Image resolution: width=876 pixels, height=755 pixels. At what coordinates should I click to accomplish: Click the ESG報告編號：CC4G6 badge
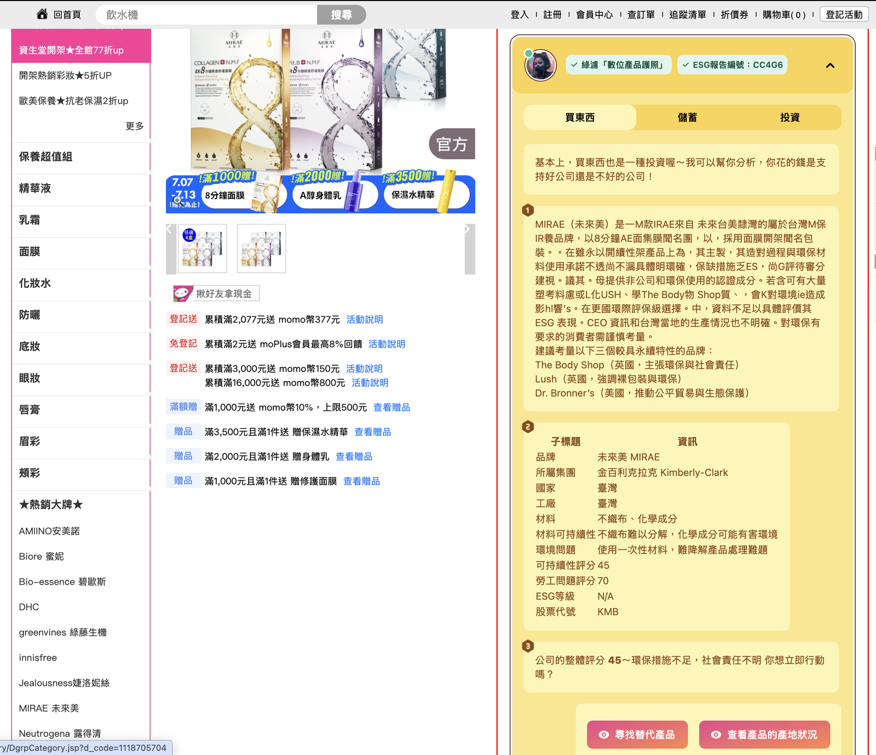732,65
